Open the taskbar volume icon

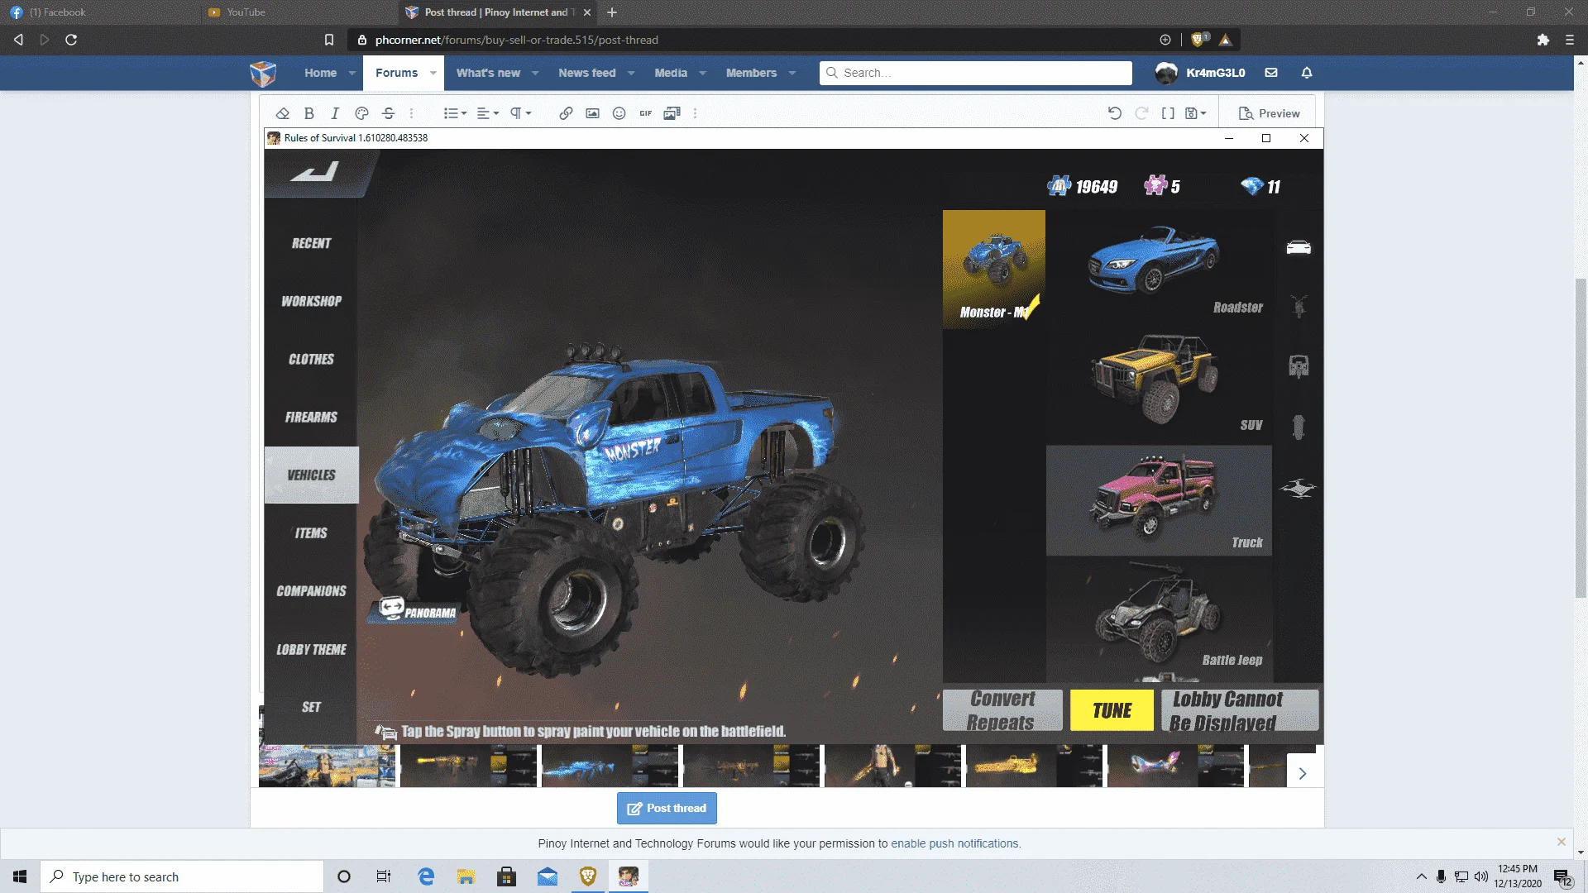(1481, 876)
